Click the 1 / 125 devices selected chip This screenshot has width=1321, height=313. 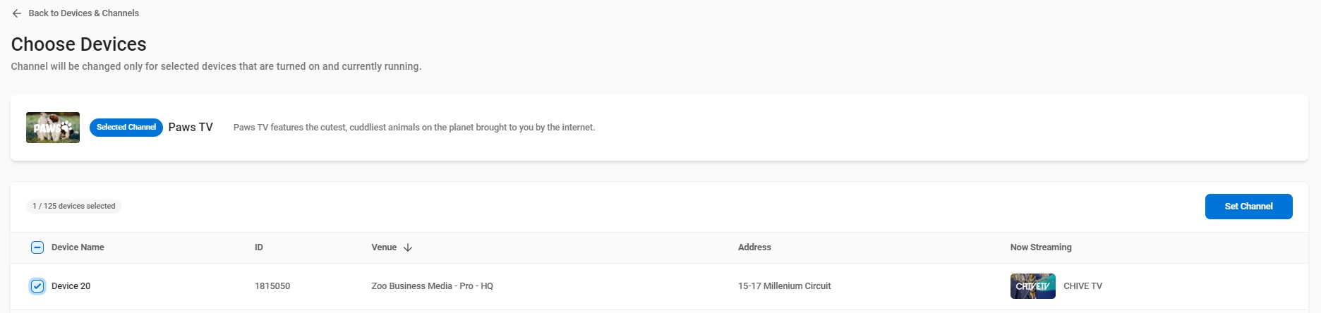[x=74, y=207]
